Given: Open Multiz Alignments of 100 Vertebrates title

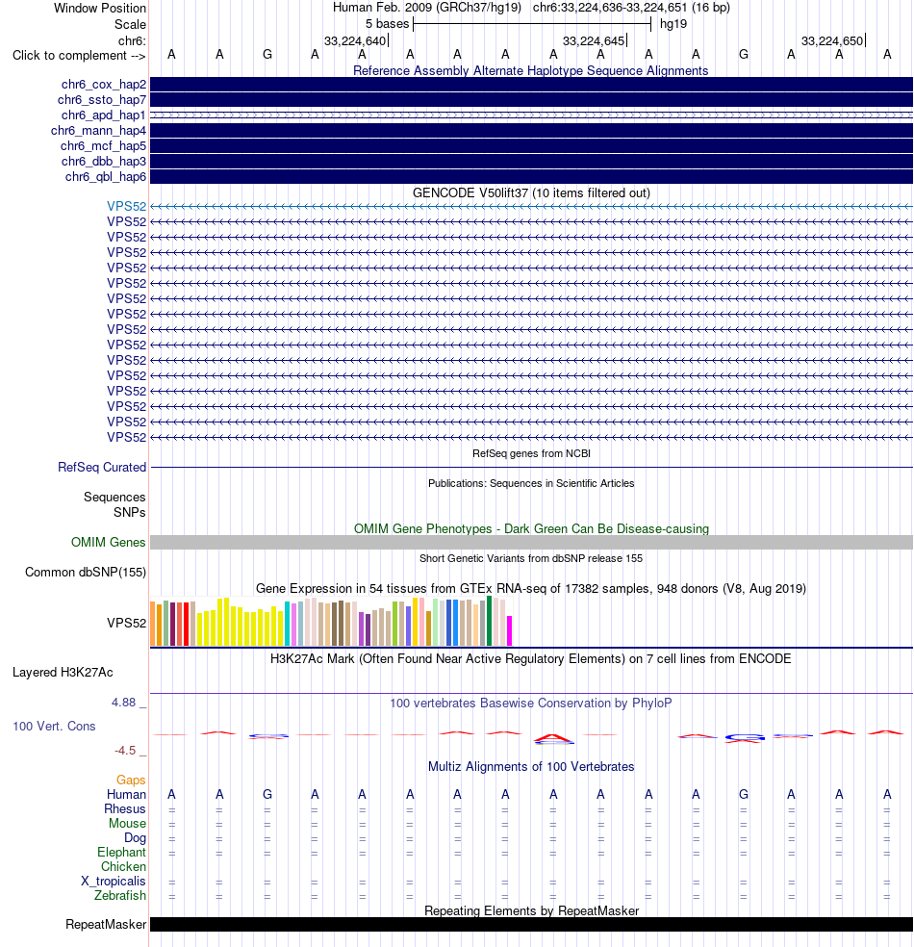Looking at the screenshot, I should coord(531,766).
